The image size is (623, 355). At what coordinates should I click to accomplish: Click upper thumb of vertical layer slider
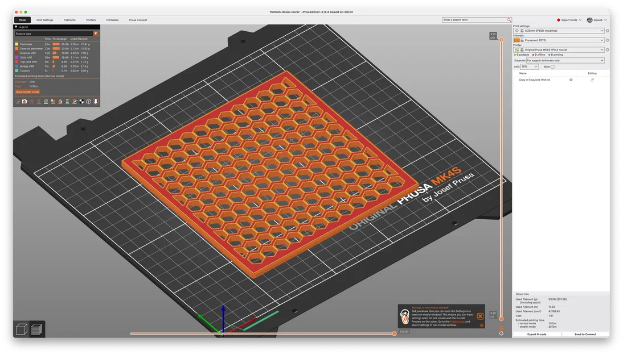tap(501, 40)
